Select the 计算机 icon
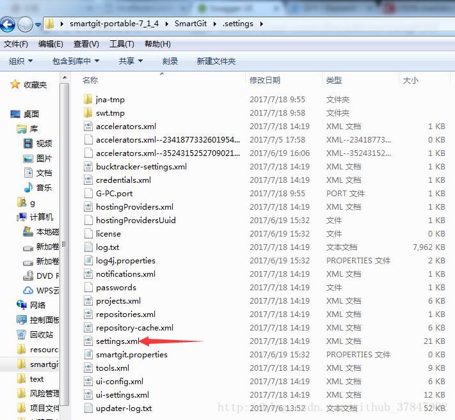Image resolution: width=455 pixels, height=420 pixels. click(22, 217)
